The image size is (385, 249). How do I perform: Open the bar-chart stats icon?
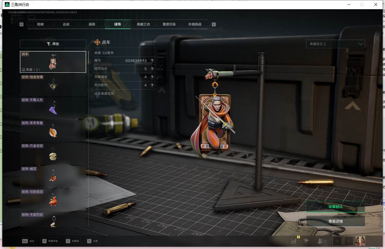coord(294,241)
